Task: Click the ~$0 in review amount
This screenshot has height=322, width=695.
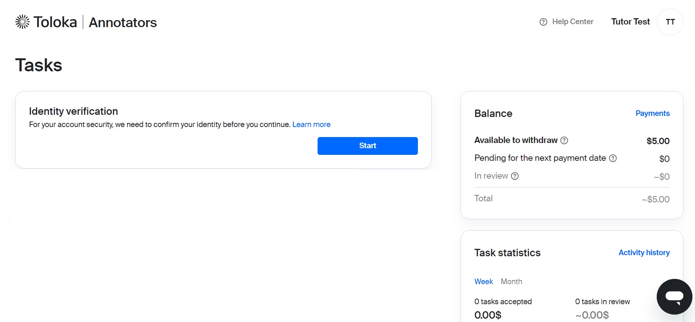Action: (662, 177)
